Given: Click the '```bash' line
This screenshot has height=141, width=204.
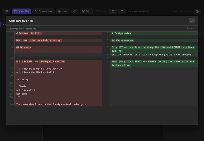Looking at the screenshot, I should 58,86.
